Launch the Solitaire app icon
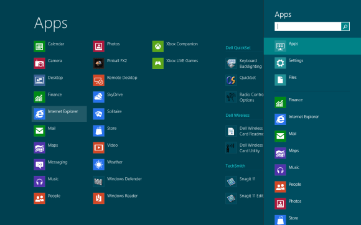 pyautogui.click(x=98, y=114)
